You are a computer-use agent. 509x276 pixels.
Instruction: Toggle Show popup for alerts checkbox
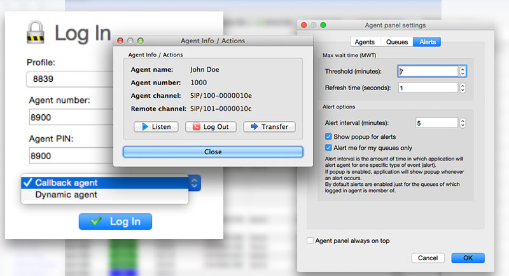[x=328, y=136]
